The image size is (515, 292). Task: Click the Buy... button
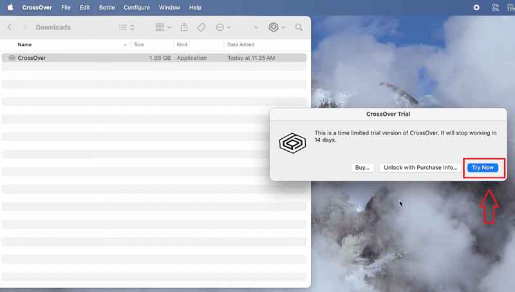pos(362,167)
